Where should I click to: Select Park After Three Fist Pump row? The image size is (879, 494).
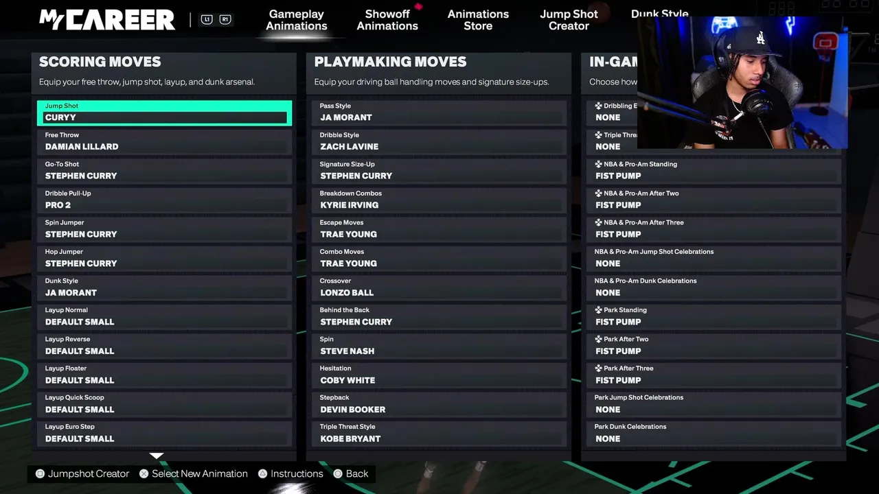tap(714, 375)
